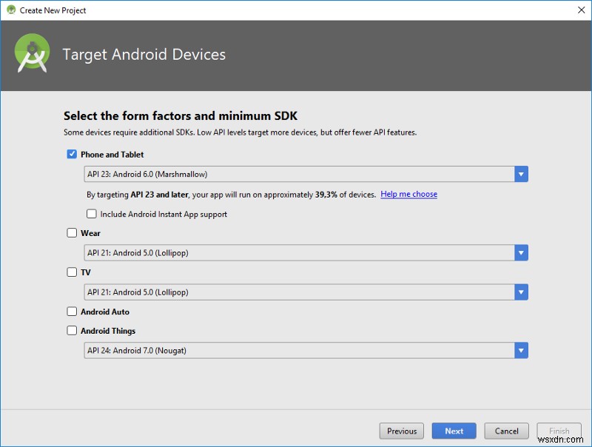This screenshot has height=447, width=592.
Task: Click the Previous button
Action: click(x=402, y=431)
